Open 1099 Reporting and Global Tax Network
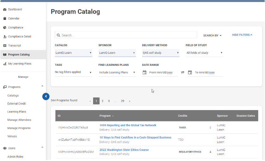The width and height of the screenshot is (265, 161). pyautogui.click(x=128, y=125)
